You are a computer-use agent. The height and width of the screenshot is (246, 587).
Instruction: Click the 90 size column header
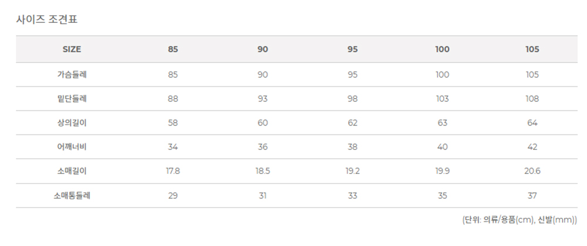tap(263, 49)
